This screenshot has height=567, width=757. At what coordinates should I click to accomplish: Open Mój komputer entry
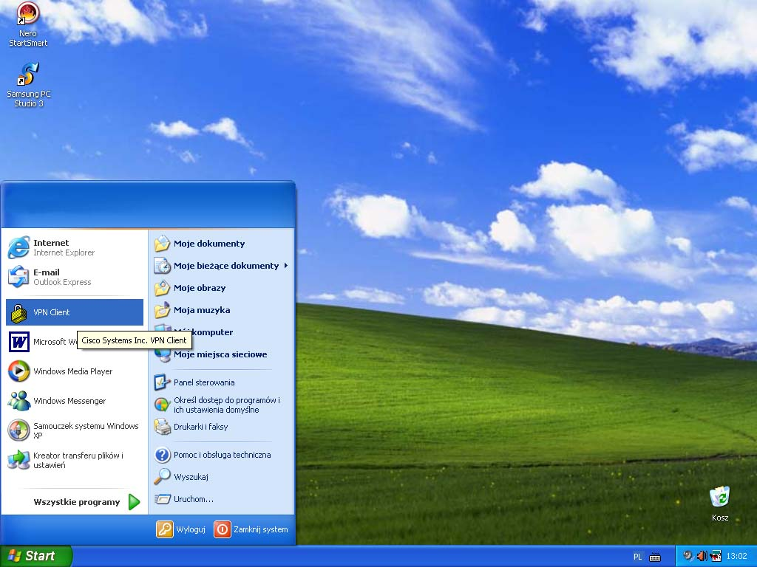220,332
